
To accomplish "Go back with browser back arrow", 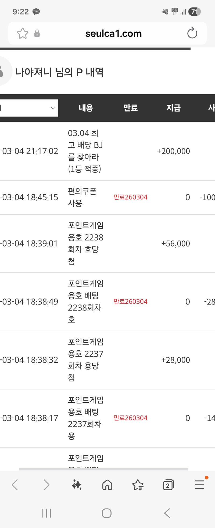I will click(15, 485).
